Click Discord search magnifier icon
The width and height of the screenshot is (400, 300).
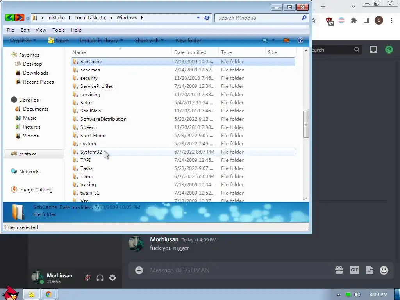357,50
